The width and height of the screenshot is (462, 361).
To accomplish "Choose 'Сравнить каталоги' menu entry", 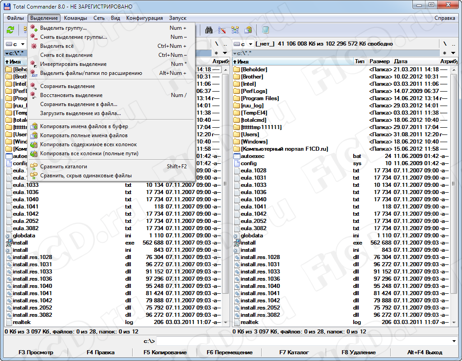I will (111, 167).
